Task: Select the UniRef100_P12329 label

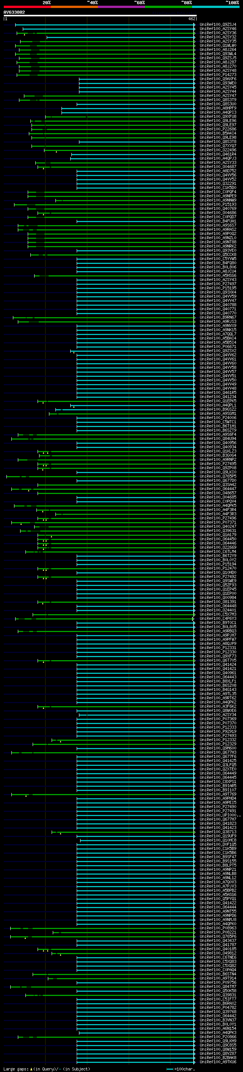Action: pyautogui.click(x=218, y=744)
